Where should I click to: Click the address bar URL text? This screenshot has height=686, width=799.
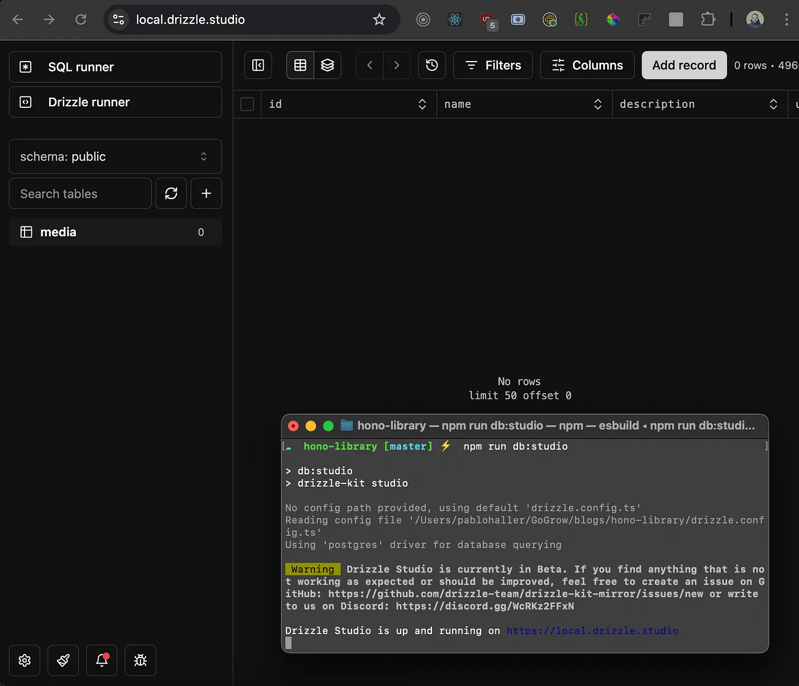[190, 19]
